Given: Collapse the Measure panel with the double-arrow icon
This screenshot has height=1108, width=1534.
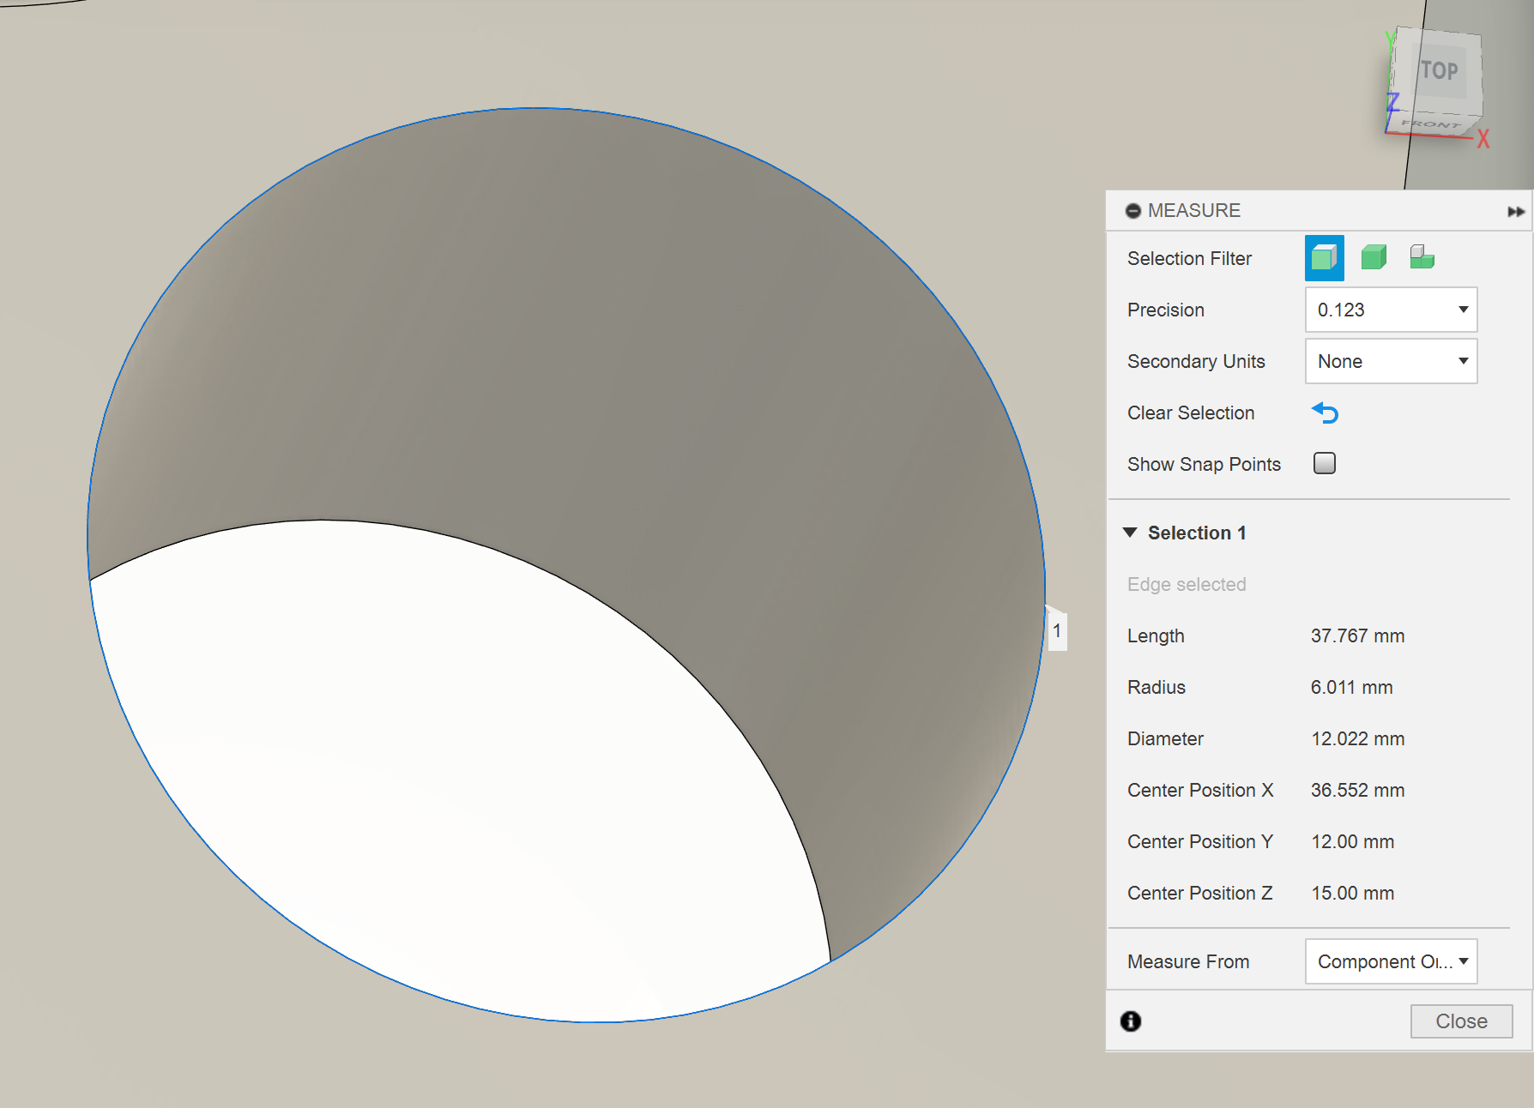Looking at the screenshot, I should 1515,212.
